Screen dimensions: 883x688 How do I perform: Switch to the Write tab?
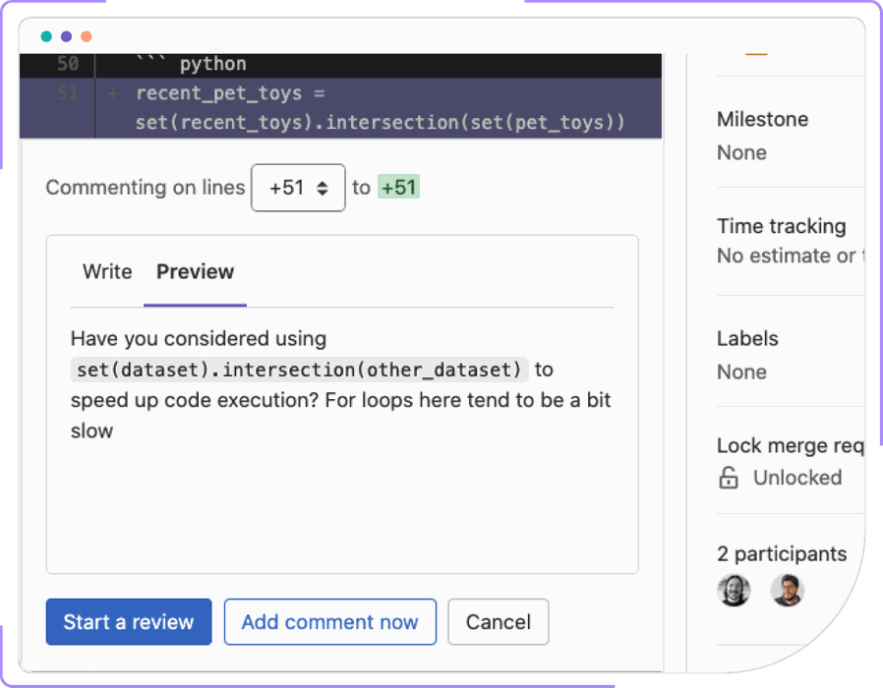click(x=107, y=272)
